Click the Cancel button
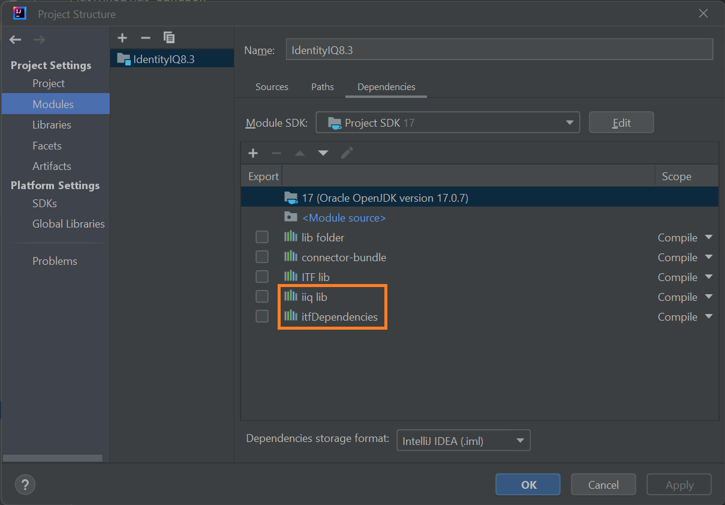This screenshot has width=725, height=505. coord(603,485)
